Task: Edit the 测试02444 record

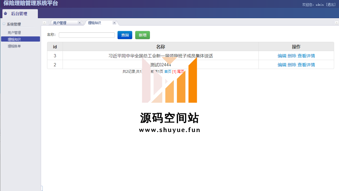Action: (282, 65)
